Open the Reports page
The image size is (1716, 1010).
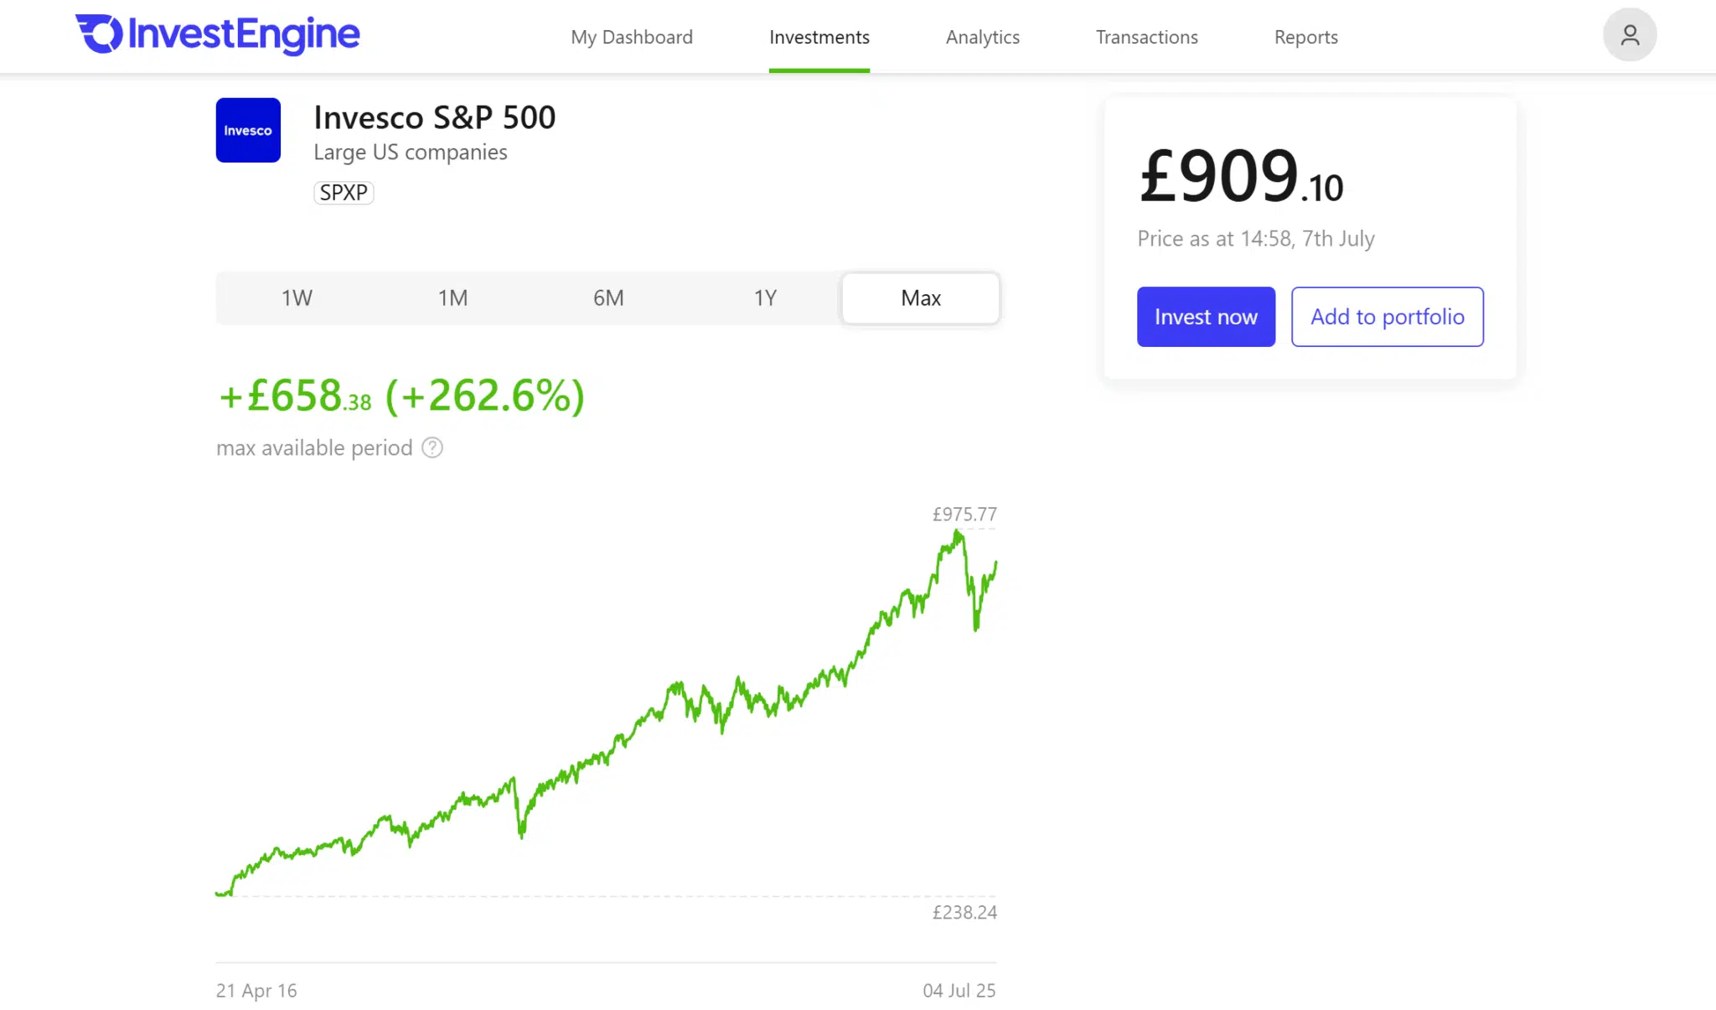pyautogui.click(x=1305, y=37)
